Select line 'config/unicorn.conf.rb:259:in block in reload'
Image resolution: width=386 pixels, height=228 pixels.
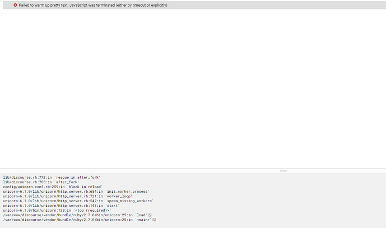coord(53,187)
